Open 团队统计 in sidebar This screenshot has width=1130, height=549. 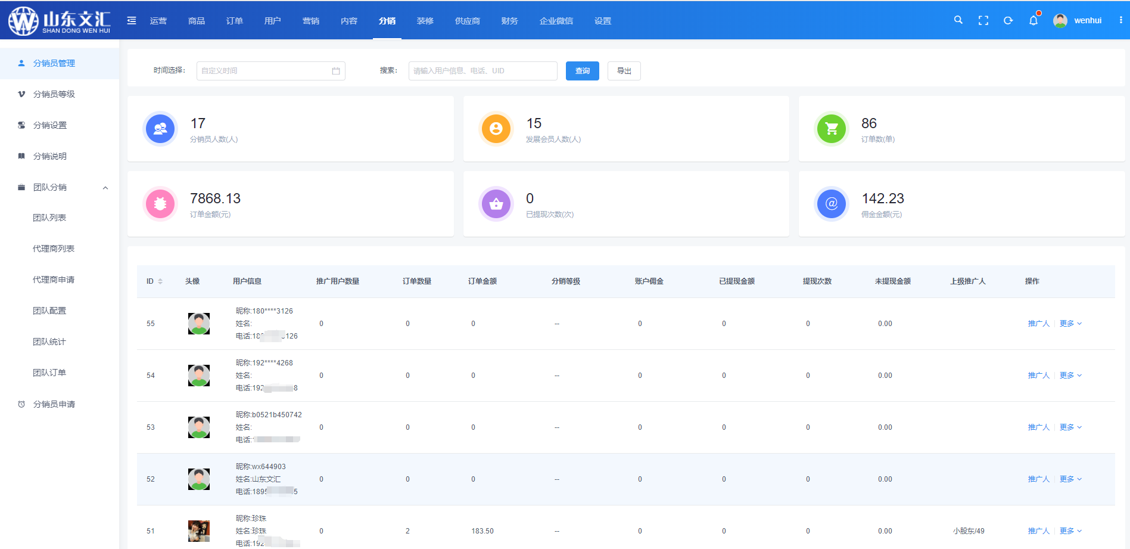[49, 342]
